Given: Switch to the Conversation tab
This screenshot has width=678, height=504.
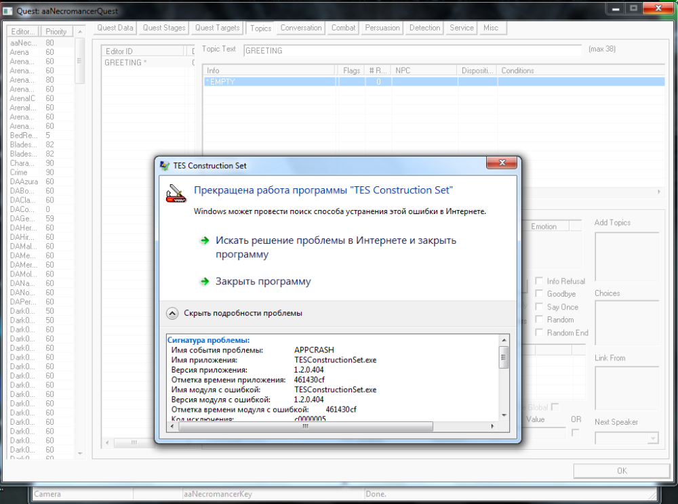Looking at the screenshot, I should coord(301,28).
